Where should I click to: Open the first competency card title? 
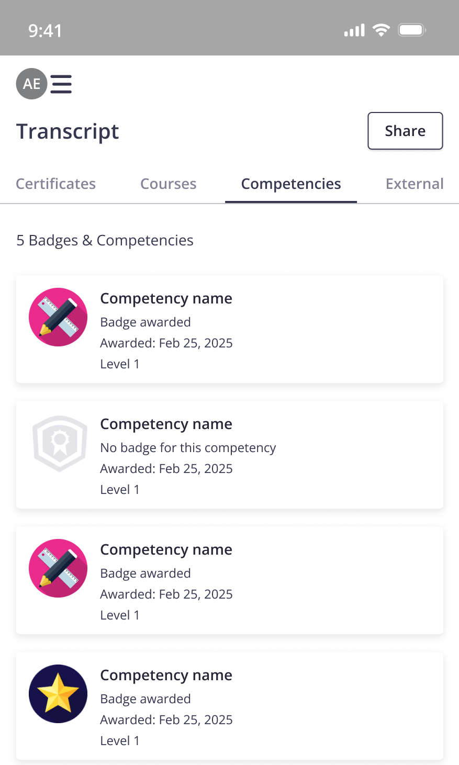pos(166,298)
